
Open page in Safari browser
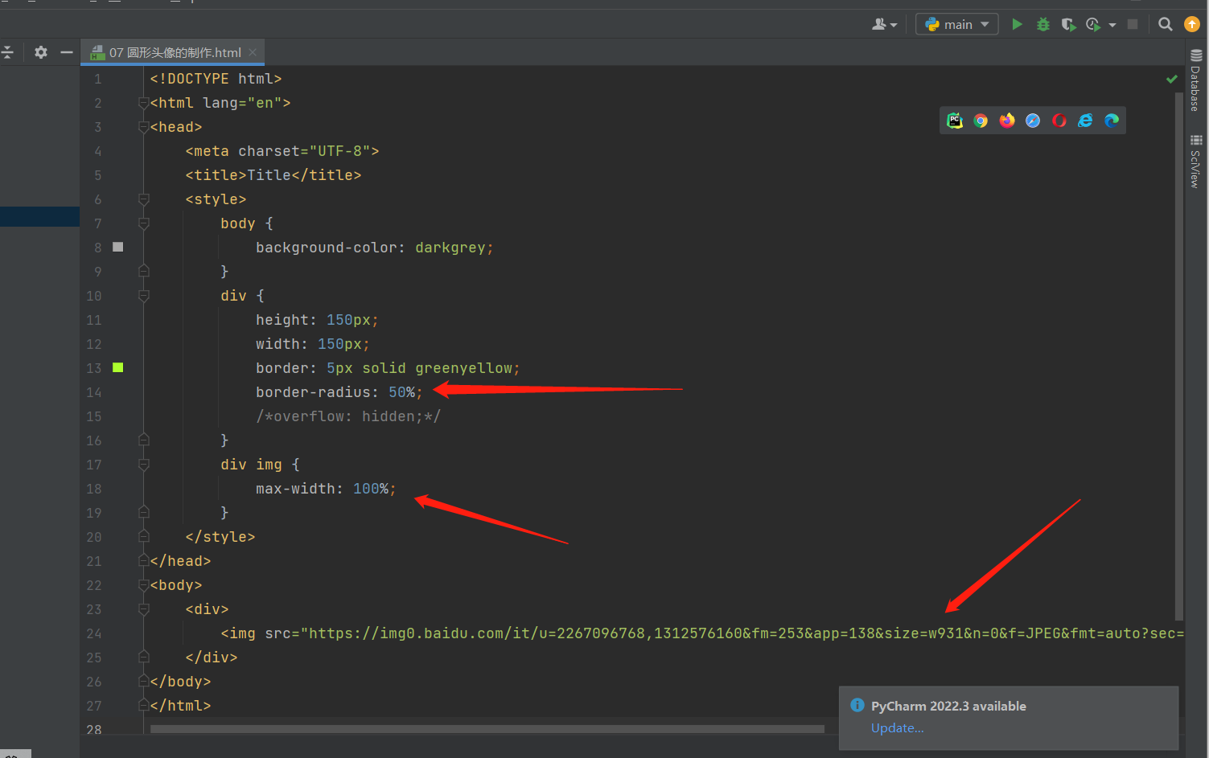tap(1033, 121)
